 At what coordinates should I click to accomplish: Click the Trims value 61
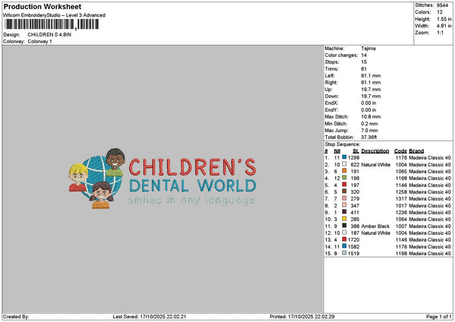[364, 69]
